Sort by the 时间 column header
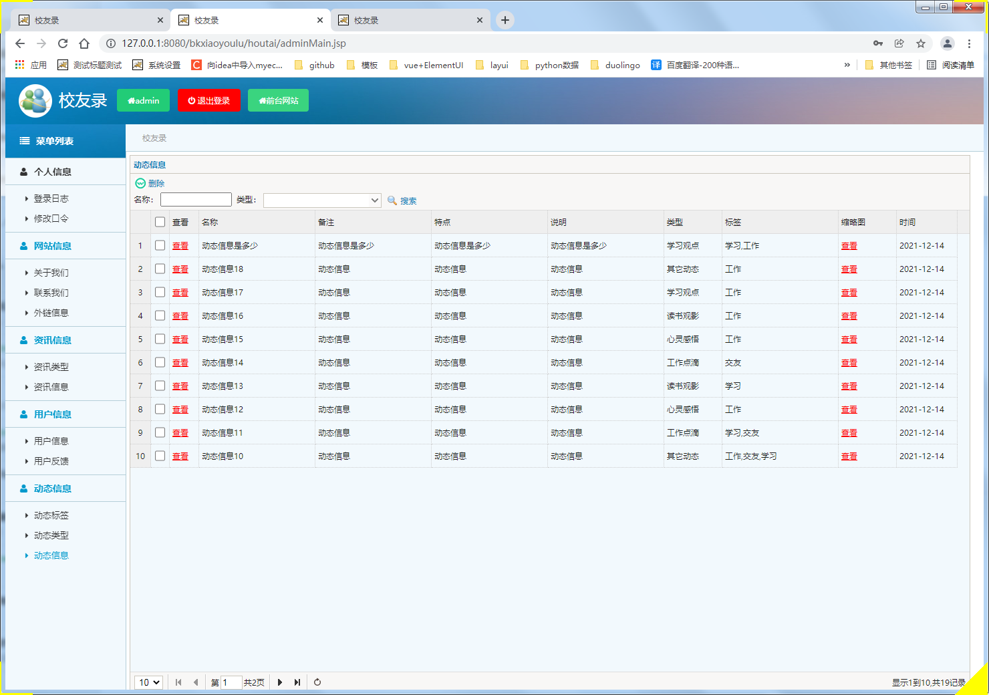The width and height of the screenshot is (989, 695). pos(927,222)
